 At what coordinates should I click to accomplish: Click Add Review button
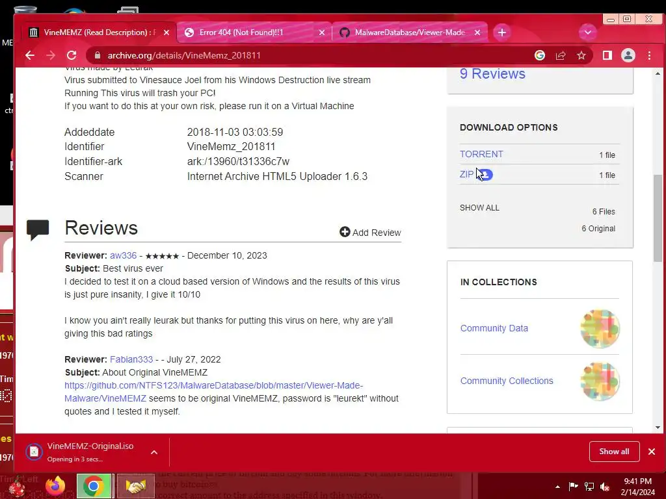click(x=370, y=233)
